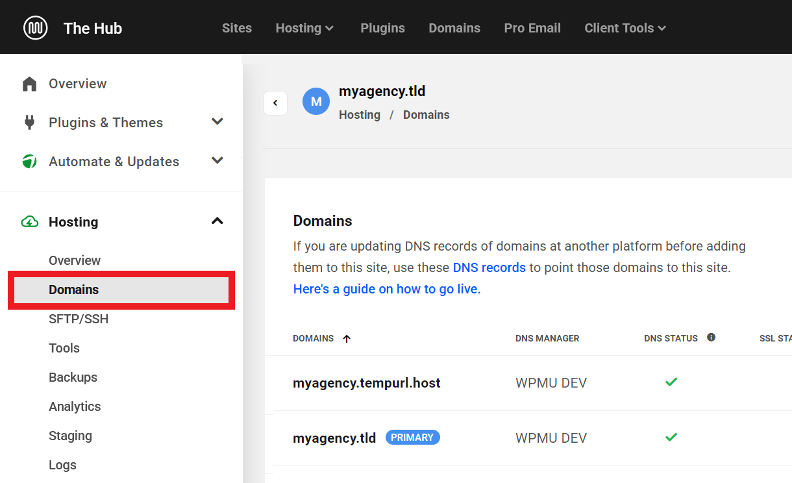Click the blue M site avatar
792x483 pixels.
point(316,101)
